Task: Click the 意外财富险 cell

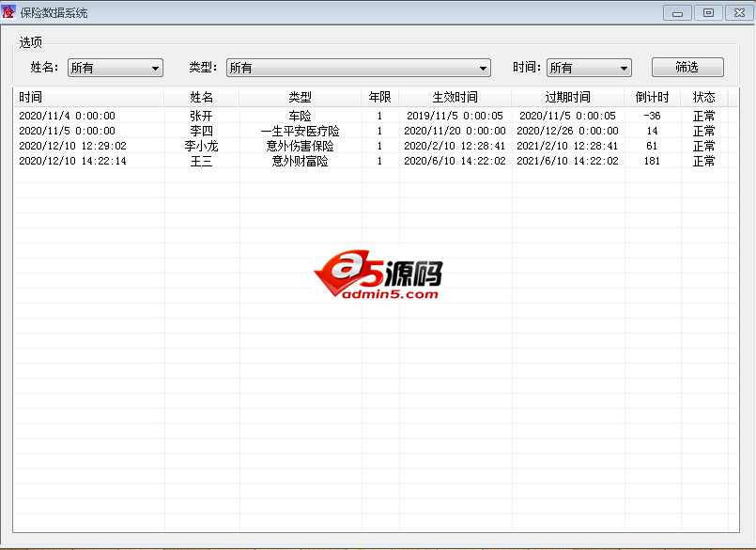Action: 300,161
